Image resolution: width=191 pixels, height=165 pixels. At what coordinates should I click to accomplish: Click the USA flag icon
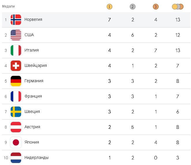pos(16,35)
